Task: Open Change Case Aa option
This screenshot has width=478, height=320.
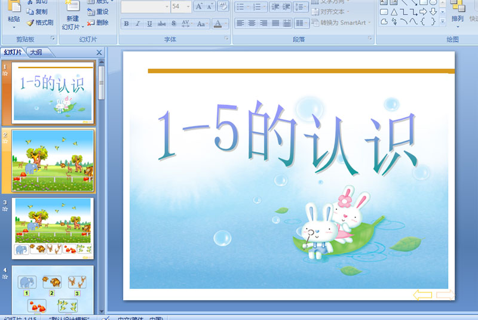Action: click(202, 23)
